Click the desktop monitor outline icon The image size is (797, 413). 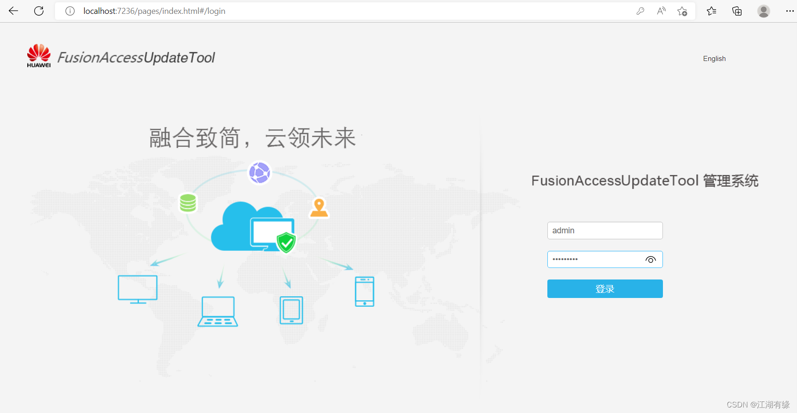(x=138, y=290)
